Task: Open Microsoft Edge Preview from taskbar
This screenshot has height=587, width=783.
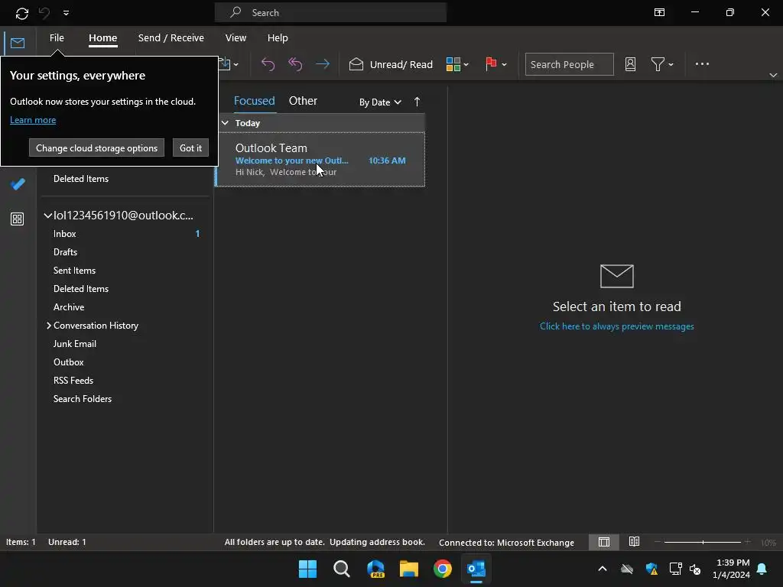Action: (x=375, y=569)
